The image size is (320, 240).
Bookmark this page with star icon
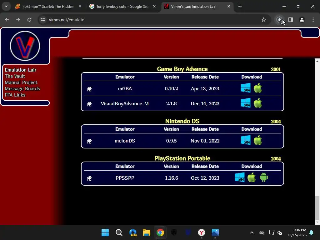pyautogui.click(x=264, y=20)
